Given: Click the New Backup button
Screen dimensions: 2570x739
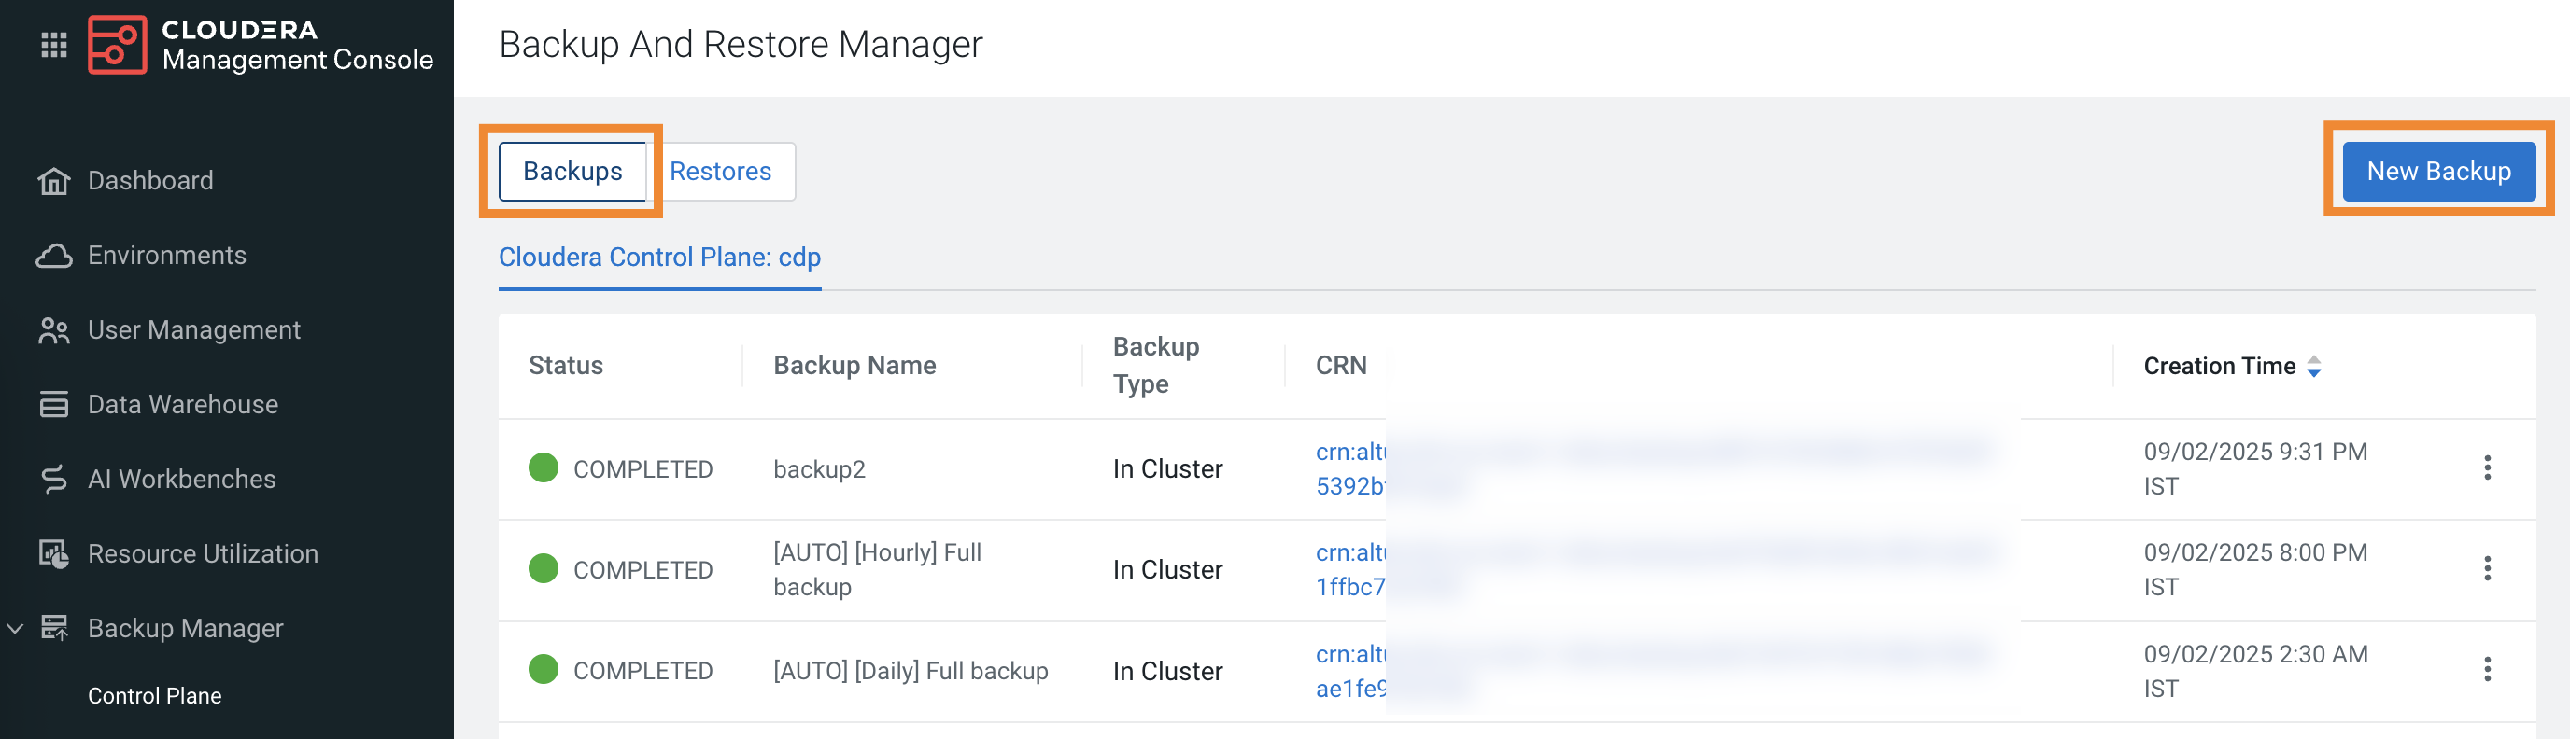Looking at the screenshot, I should [x=2437, y=172].
